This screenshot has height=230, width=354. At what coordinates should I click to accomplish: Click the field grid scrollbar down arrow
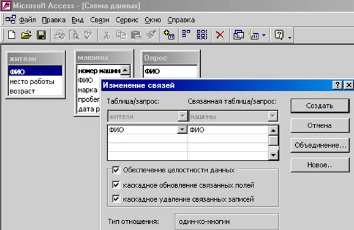coord(273,155)
